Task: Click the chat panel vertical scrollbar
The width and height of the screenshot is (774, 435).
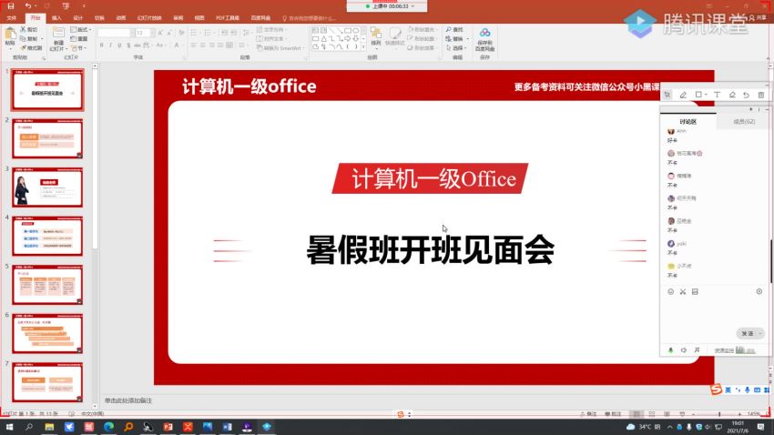Action: coord(771,261)
